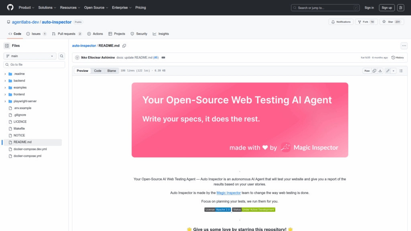The height and width of the screenshot is (231, 411).
Task: Open the Open Source menu
Action: coord(96,8)
